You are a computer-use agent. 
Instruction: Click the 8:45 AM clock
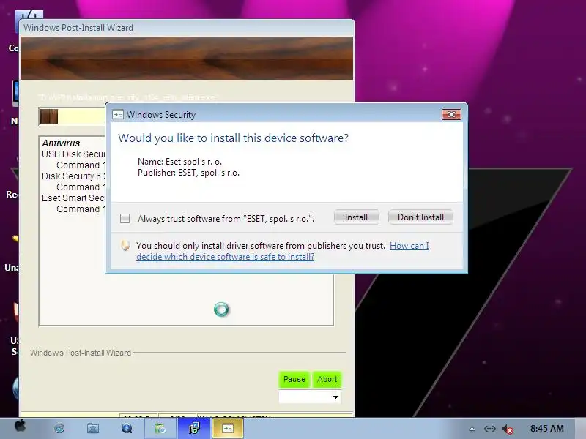click(547, 429)
